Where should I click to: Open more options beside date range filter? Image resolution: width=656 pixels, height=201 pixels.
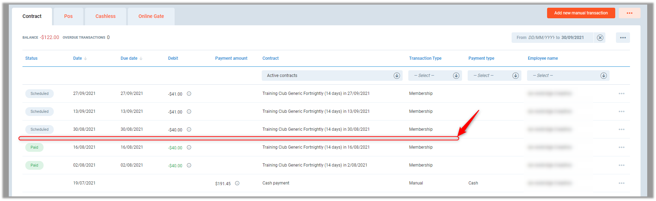[x=623, y=38]
